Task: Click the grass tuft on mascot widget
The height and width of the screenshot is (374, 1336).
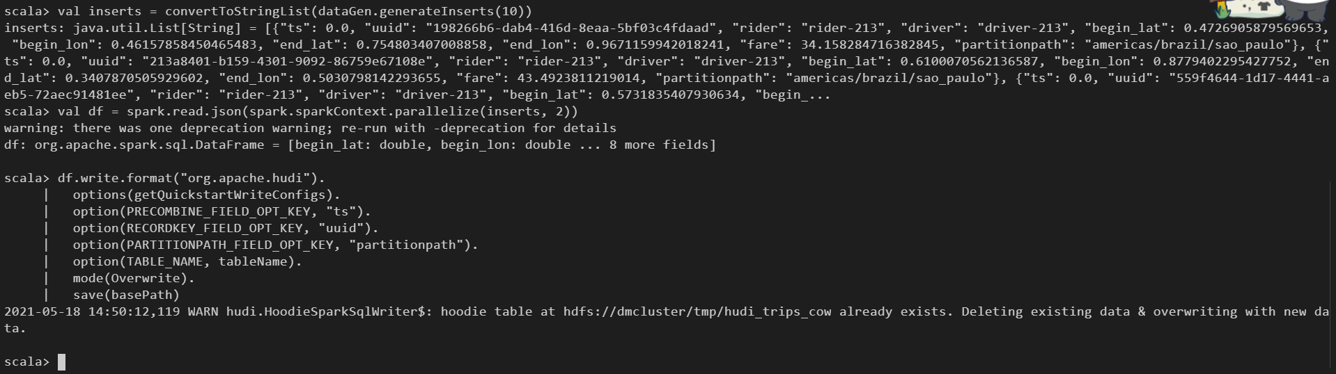Action: 1222,13
